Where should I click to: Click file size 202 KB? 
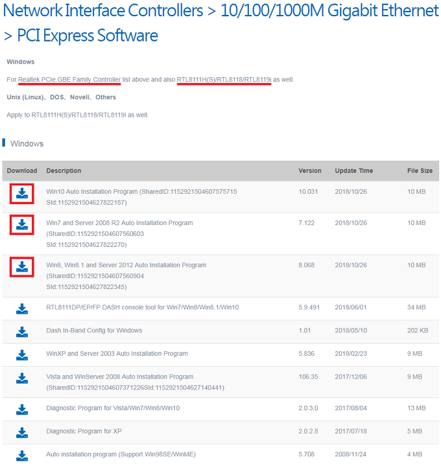(418, 331)
